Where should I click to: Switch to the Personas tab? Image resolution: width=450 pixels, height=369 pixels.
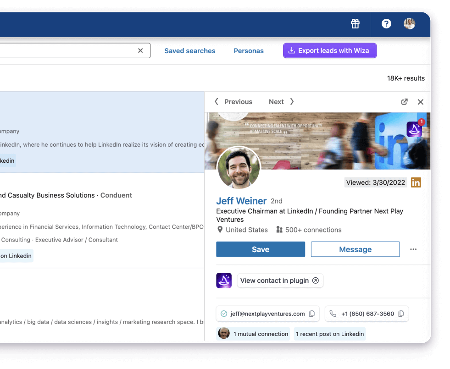pos(249,50)
